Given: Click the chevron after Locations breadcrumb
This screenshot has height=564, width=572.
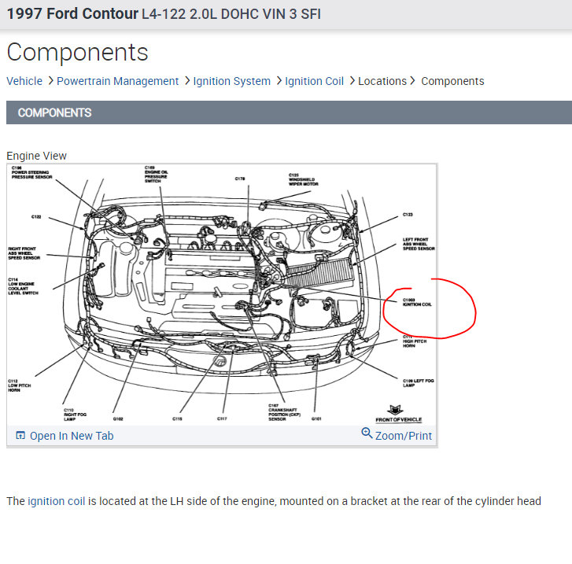Looking at the screenshot, I should [412, 80].
